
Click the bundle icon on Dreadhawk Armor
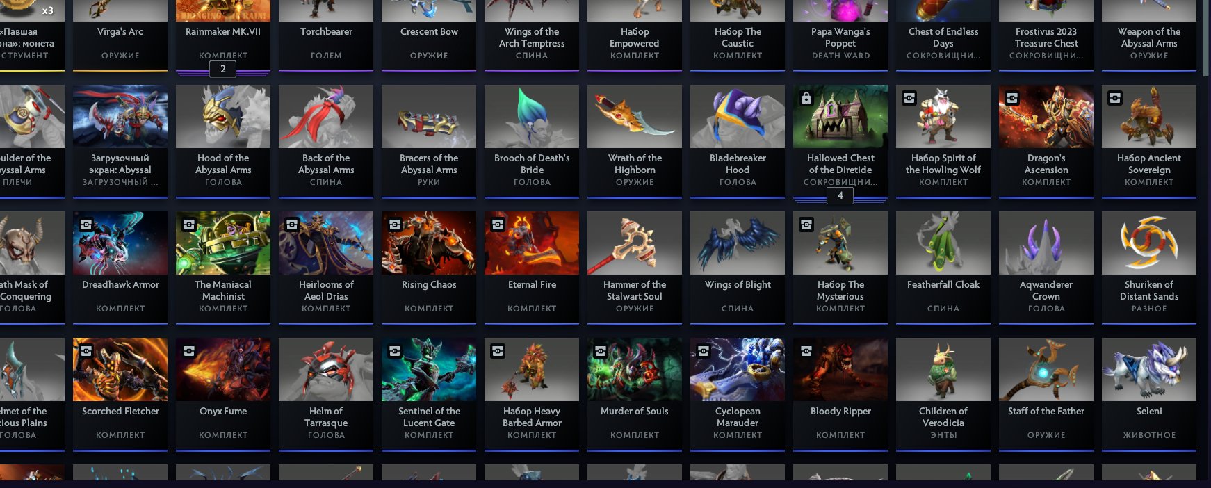(x=86, y=225)
